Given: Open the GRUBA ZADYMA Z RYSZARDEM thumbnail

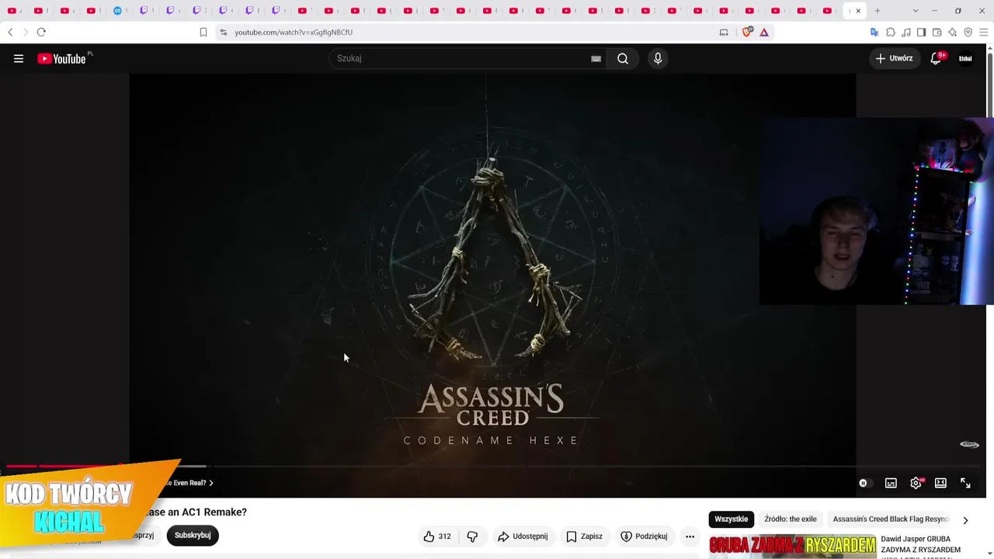Looking at the screenshot, I should tap(792, 545).
